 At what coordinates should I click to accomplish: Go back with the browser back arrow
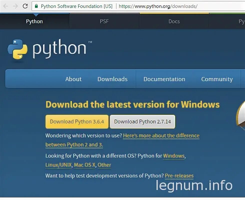5,6
